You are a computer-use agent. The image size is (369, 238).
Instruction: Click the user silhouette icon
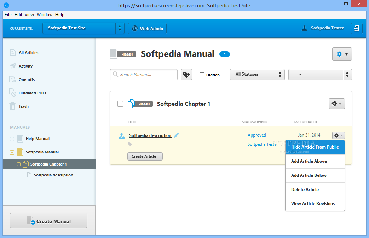(304, 28)
